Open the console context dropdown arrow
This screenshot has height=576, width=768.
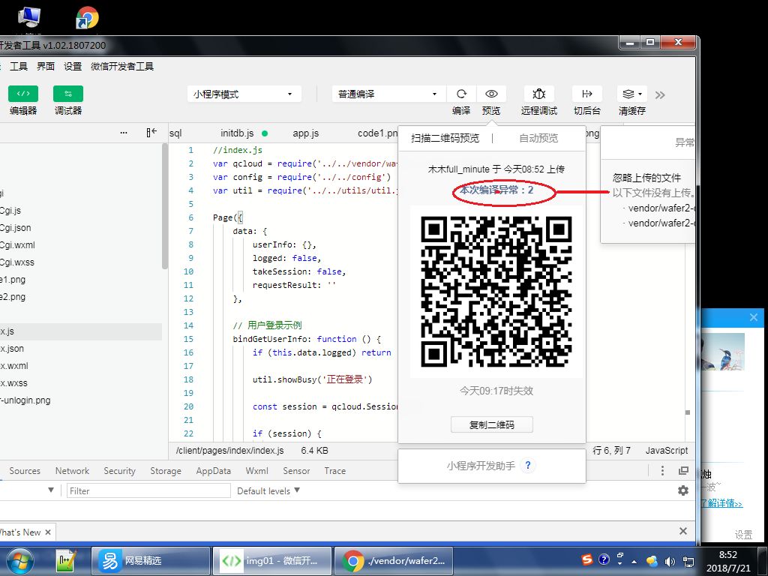(x=51, y=490)
